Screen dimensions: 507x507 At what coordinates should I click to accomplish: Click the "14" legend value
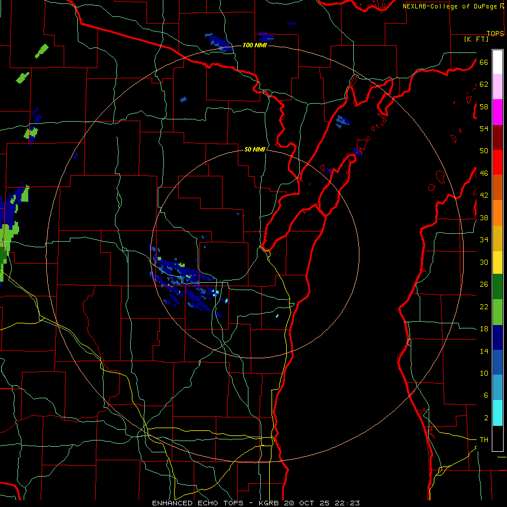[x=484, y=351]
